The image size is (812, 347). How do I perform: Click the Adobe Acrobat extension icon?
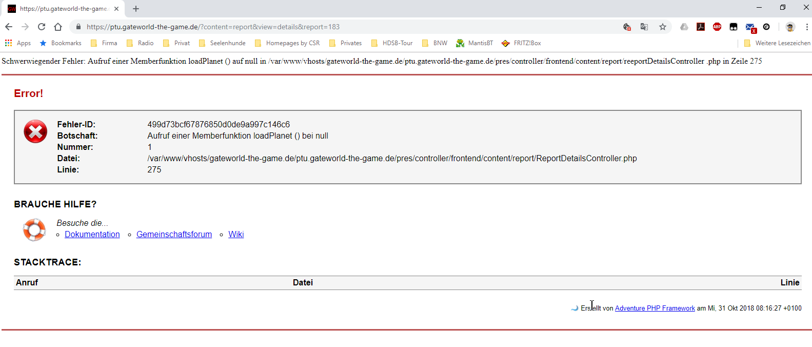(x=700, y=27)
